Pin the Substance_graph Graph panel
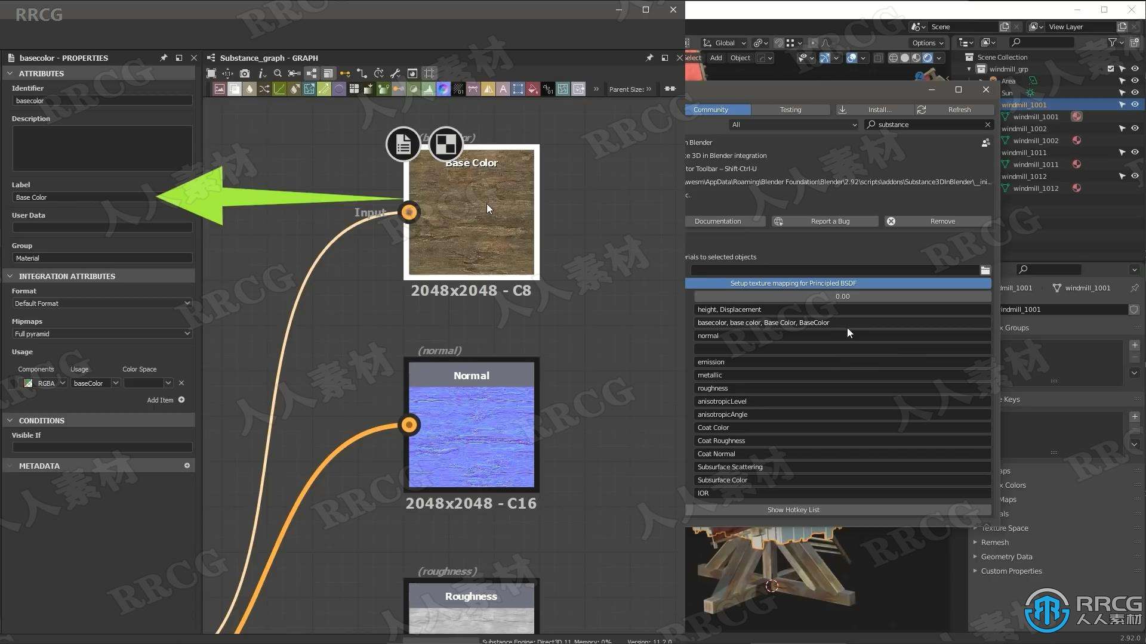 649,58
